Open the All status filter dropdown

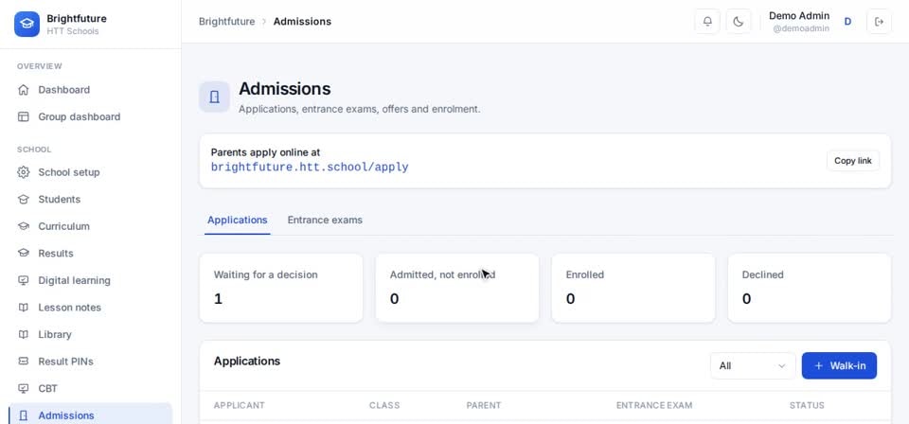753,365
